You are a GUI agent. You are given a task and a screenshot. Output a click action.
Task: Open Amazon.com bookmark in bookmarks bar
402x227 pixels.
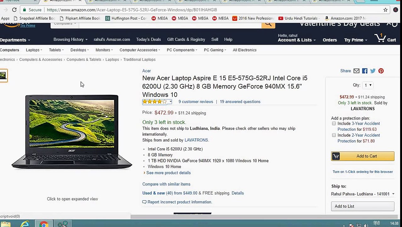(345, 18)
